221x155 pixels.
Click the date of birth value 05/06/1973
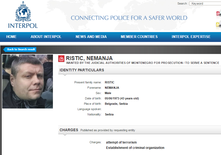point(112,98)
